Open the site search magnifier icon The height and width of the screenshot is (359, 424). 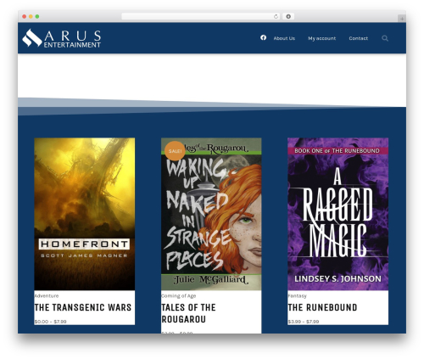click(385, 38)
